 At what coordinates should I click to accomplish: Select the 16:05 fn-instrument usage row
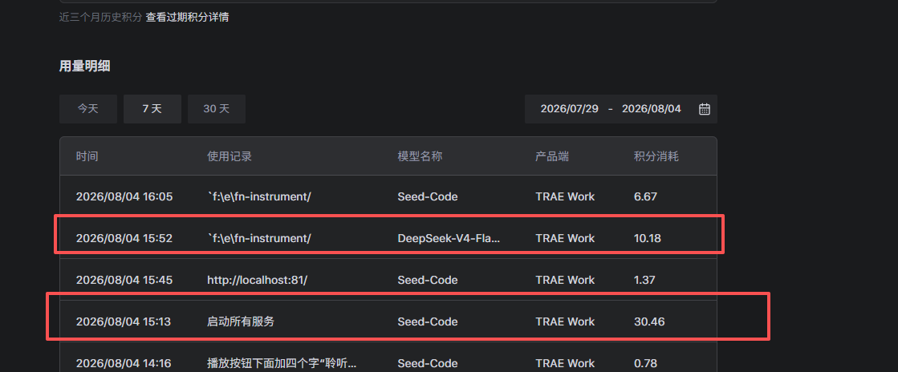[388, 196]
